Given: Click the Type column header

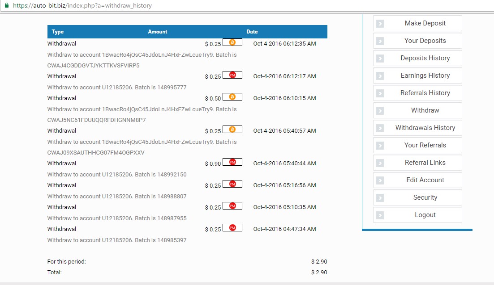Looking at the screenshot, I should click(x=58, y=32).
